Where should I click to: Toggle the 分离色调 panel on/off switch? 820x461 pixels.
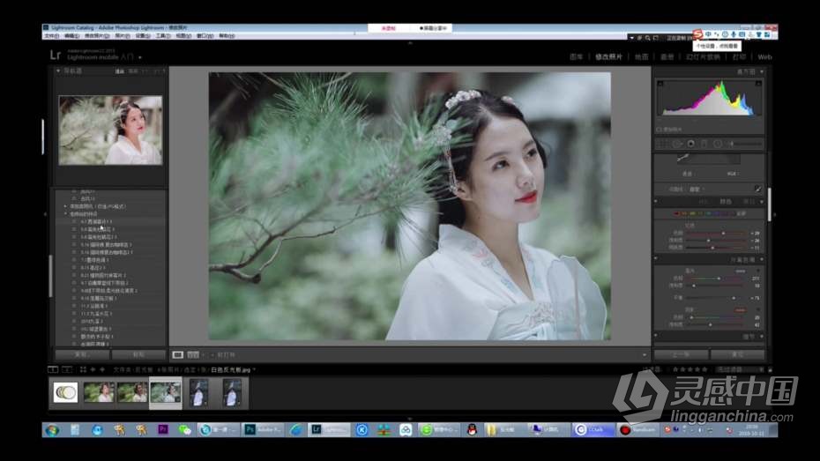(x=656, y=259)
